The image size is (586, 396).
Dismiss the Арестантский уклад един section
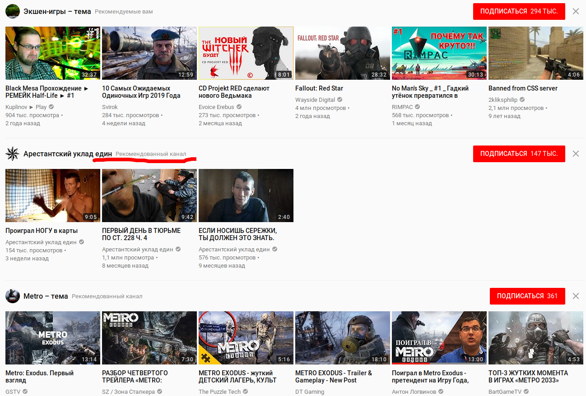576,154
